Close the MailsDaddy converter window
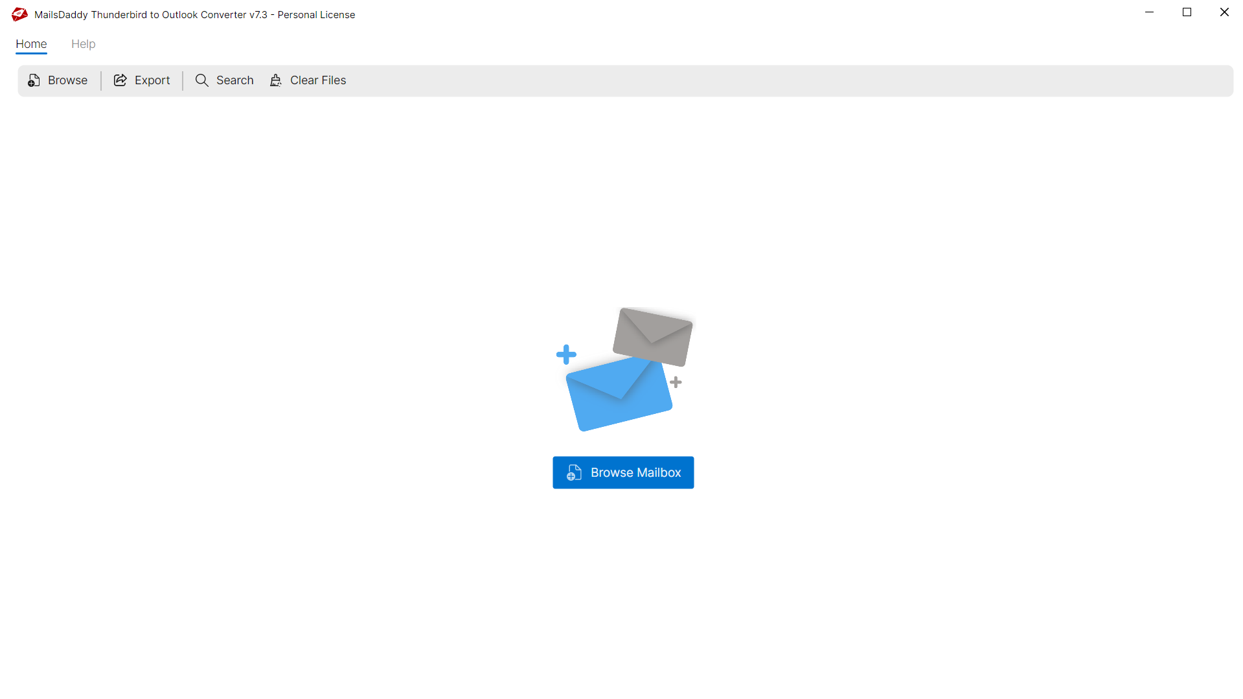Screen dimensions: 1243x699 [x=1224, y=12]
